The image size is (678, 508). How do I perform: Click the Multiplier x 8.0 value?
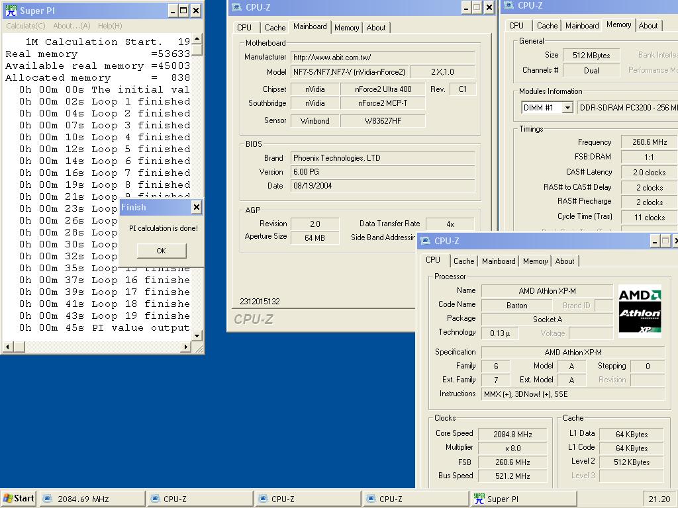(x=512, y=448)
